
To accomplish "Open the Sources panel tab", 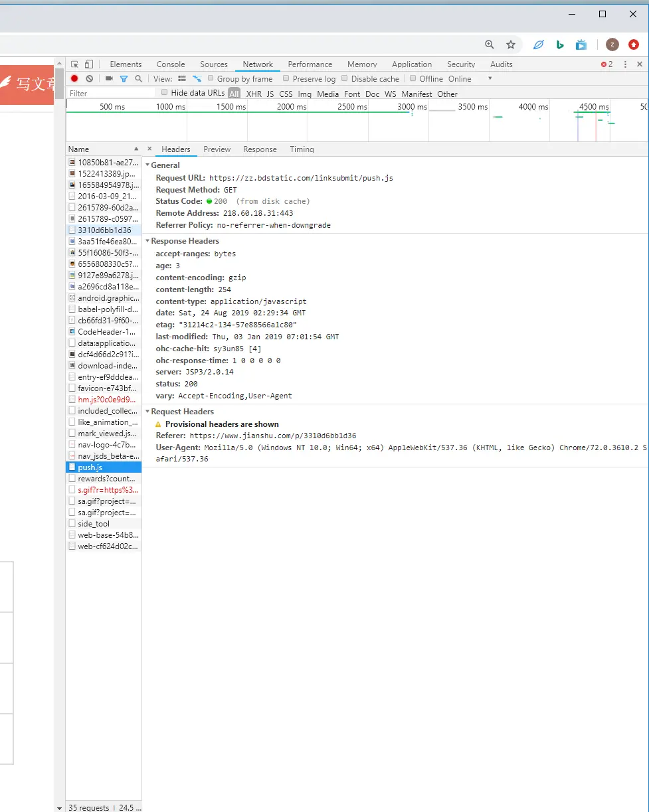I will click(214, 64).
